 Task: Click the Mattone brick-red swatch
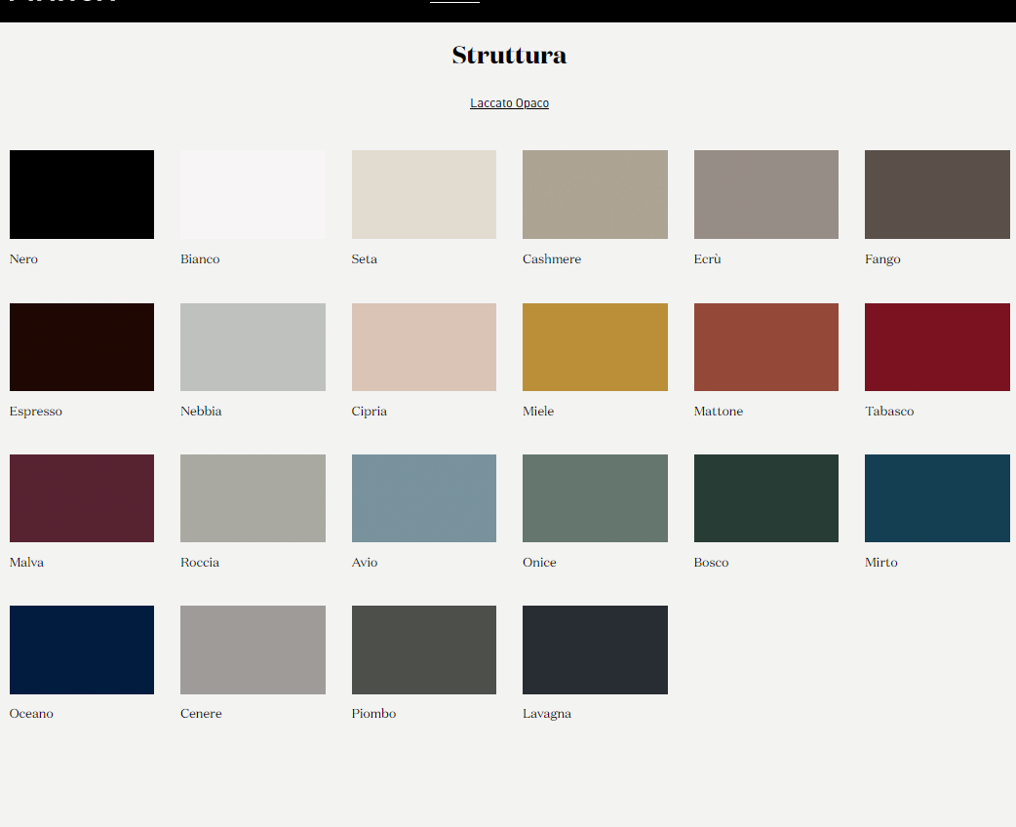click(766, 347)
